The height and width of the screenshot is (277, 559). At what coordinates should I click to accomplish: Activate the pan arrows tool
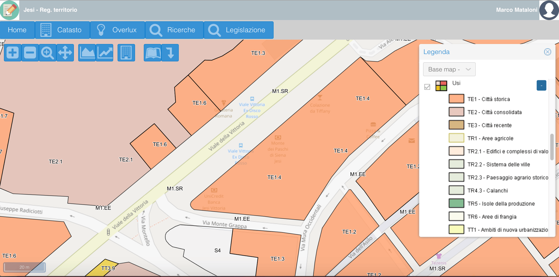65,53
